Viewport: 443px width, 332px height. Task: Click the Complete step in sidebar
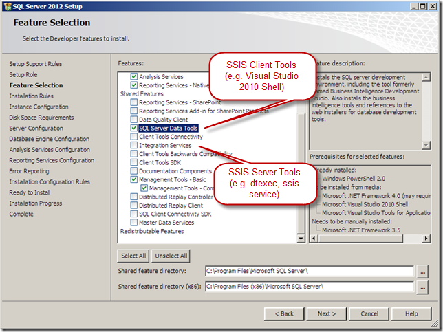coord(21,214)
